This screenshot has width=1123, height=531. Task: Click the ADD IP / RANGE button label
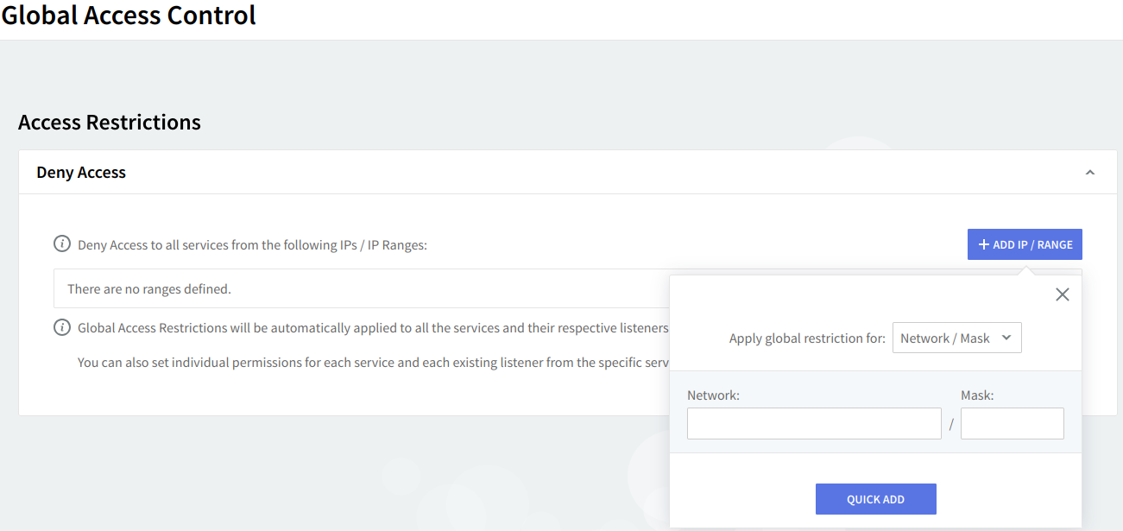1032,245
